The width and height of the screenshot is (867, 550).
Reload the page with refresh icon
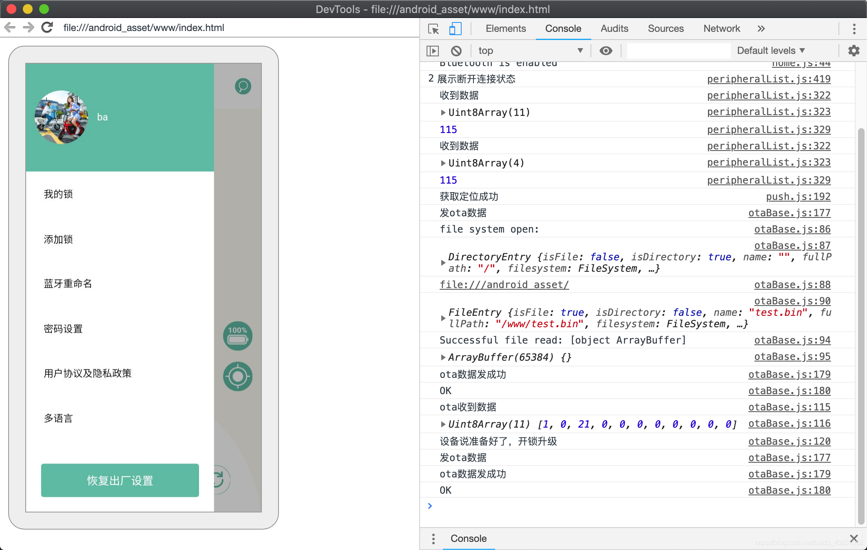[x=47, y=27]
